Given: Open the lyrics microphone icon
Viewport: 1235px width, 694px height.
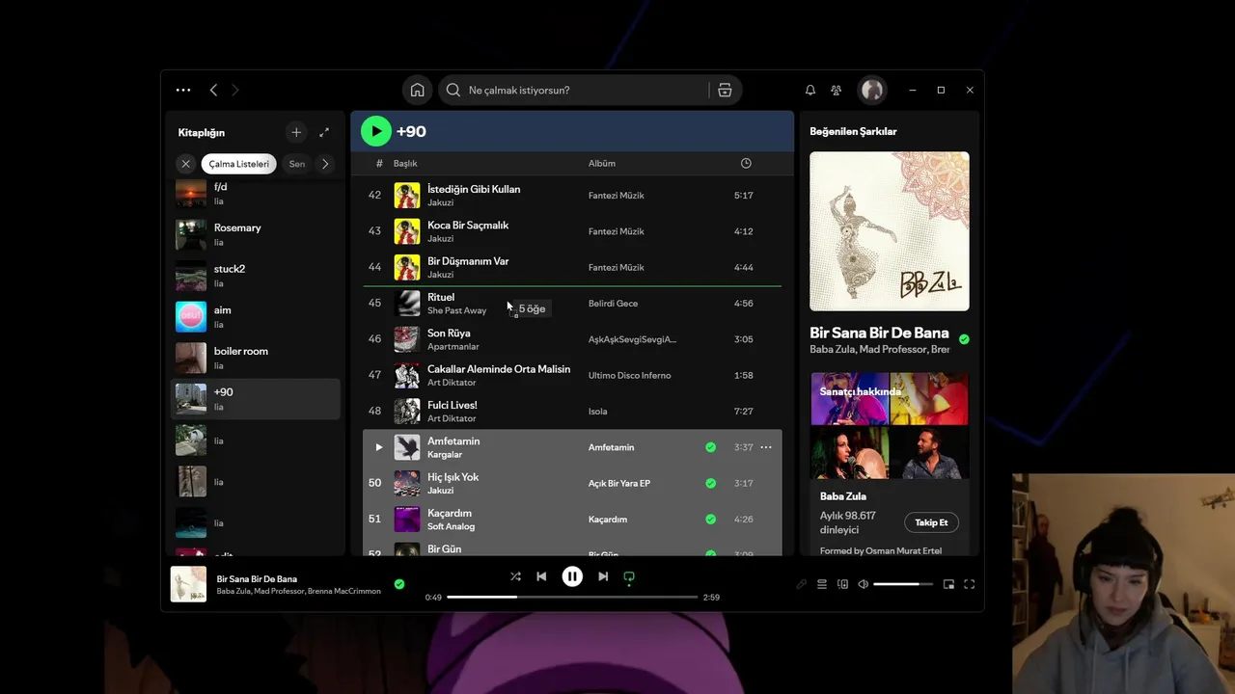Looking at the screenshot, I should pyautogui.click(x=801, y=584).
